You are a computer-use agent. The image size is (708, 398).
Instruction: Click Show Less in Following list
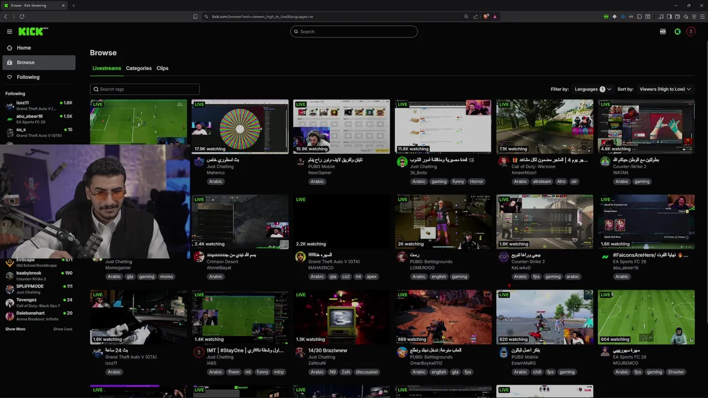point(63,329)
